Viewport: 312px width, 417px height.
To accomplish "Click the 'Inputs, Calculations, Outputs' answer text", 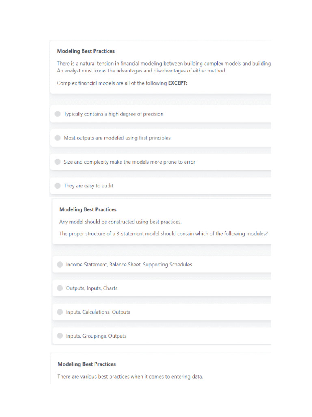I will [98, 312].
